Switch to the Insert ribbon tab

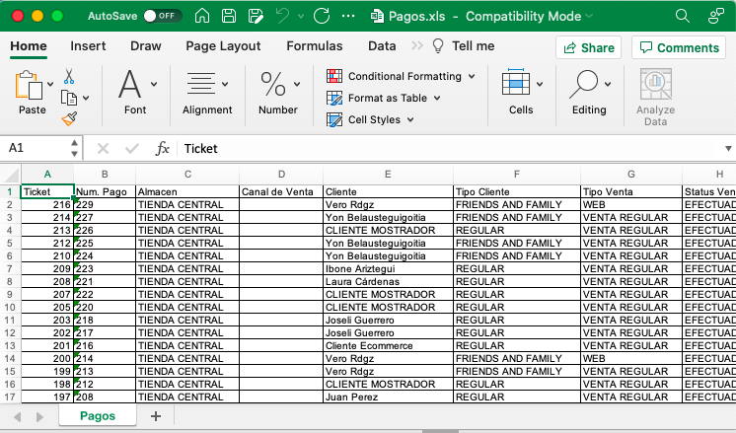click(88, 46)
